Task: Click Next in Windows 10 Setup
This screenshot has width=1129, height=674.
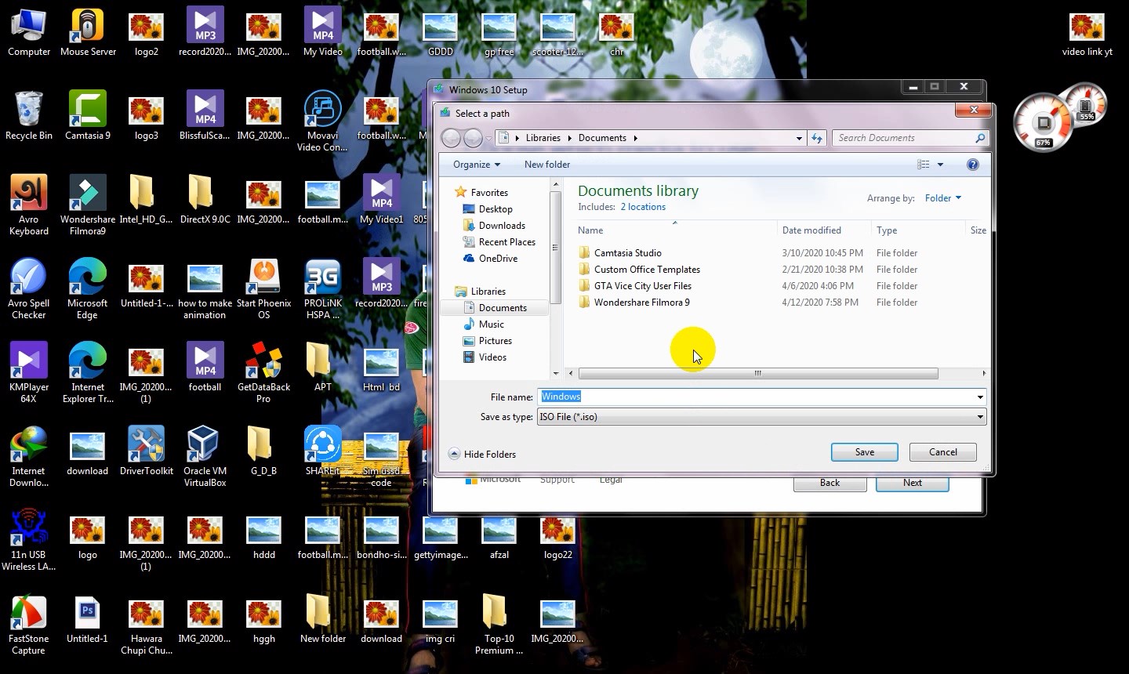Action: 913,483
